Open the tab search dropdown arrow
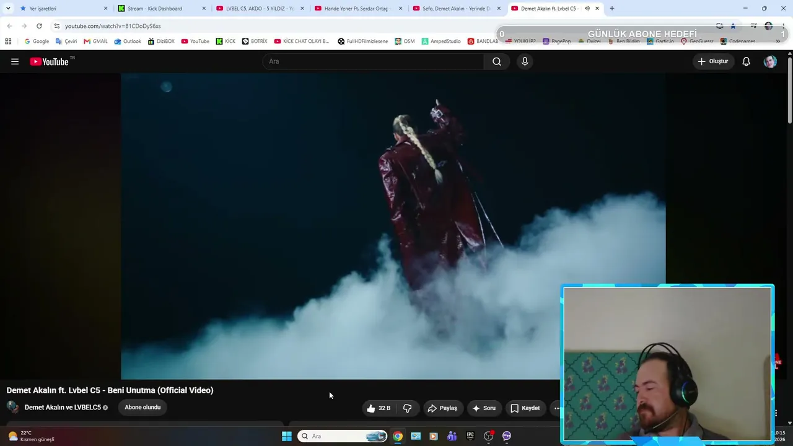 (x=8, y=9)
